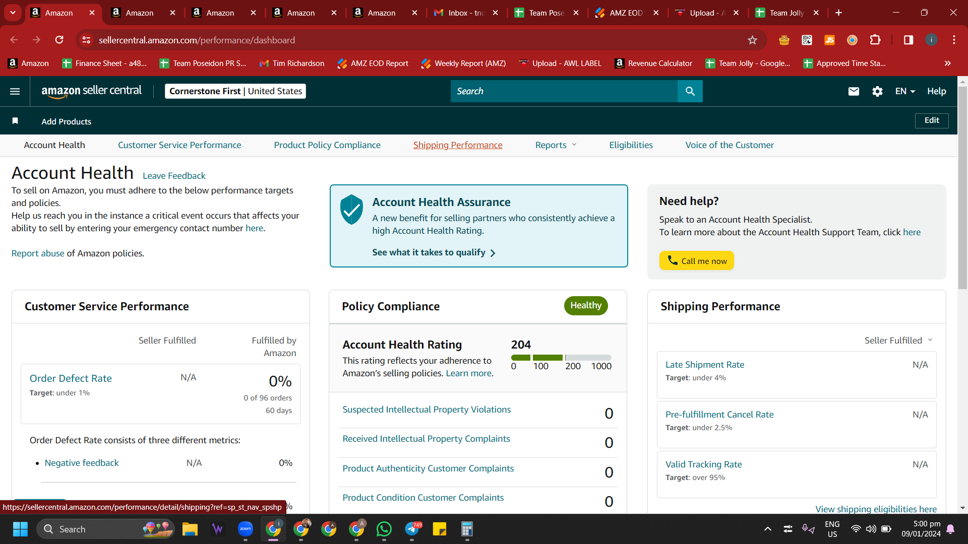
Task: Open the browser side panel icon
Action: pos(909,40)
